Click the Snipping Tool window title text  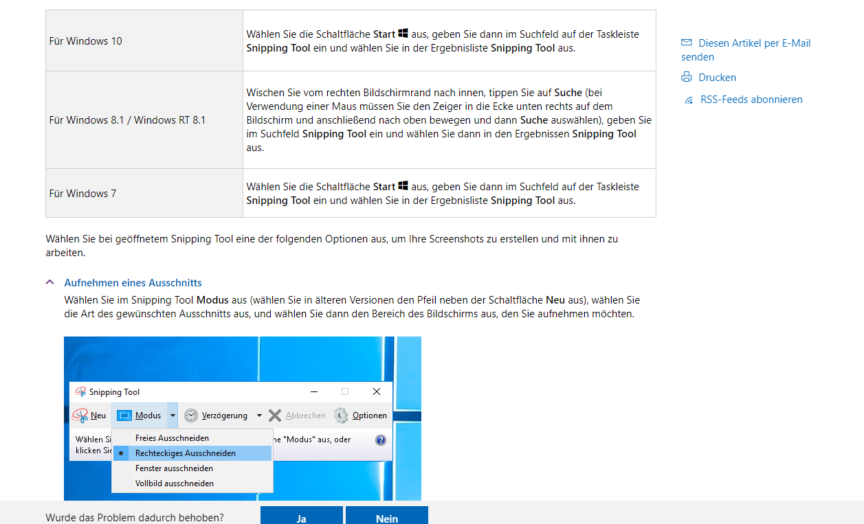114,392
